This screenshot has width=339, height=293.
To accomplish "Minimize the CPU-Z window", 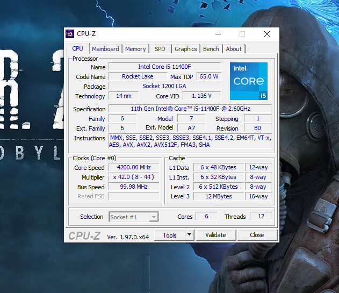I will point(218,34).
